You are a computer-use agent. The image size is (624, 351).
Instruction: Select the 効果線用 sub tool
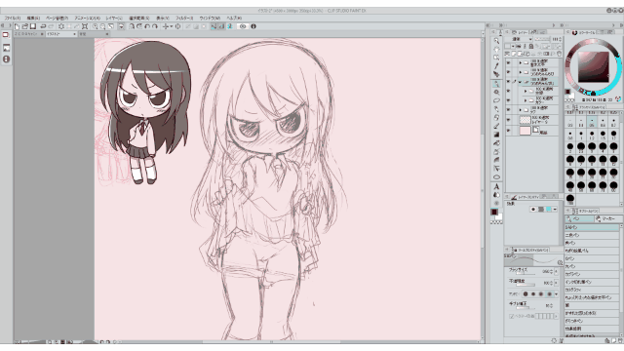[x=592, y=329]
